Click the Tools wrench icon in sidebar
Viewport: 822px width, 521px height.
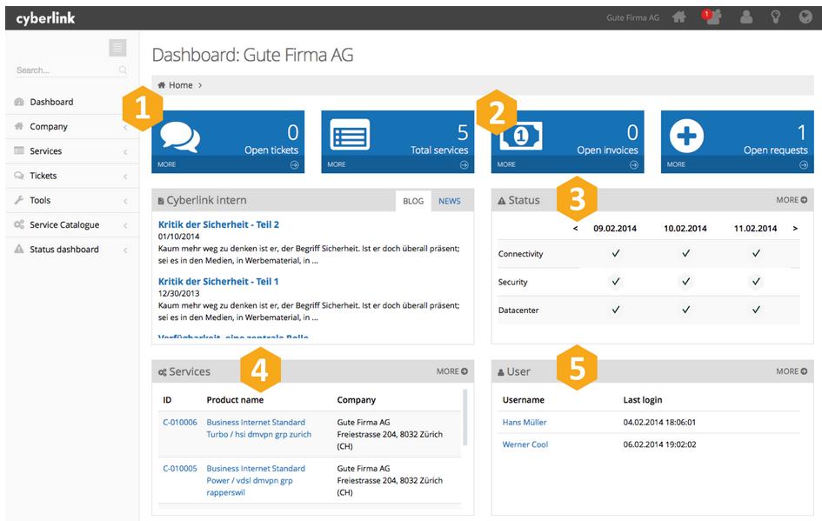(19, 200)
